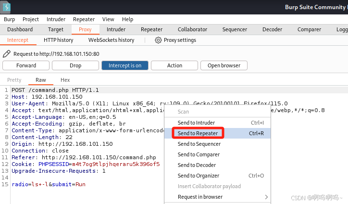Switch to the Dashboard tab
The height and width of the screenshot is (204, 348).
[20, 29]
